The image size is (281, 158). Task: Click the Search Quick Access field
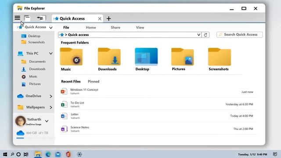[x=240, y=35]
